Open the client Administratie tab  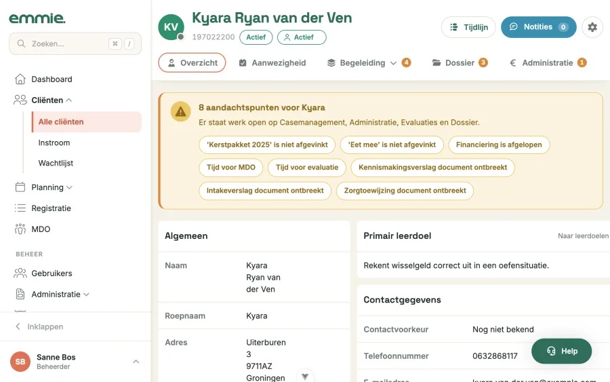point(548,62)
